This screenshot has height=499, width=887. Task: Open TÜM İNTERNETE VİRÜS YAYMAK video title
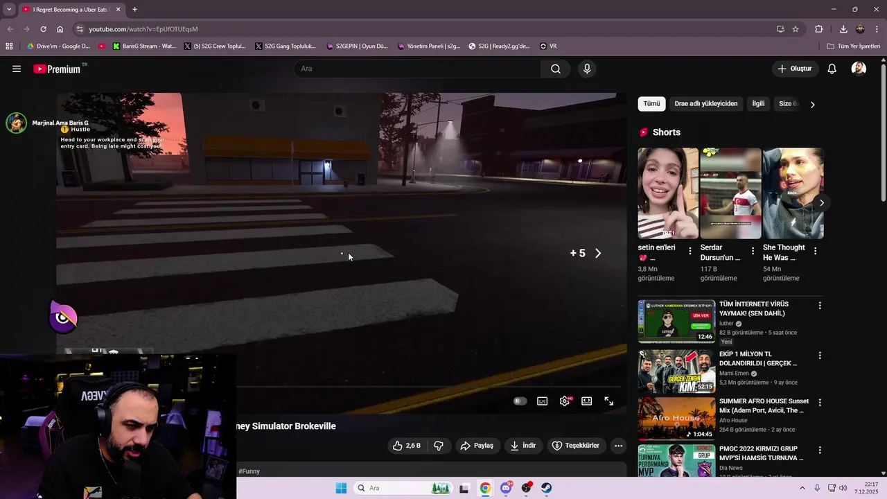click(754, 308)
